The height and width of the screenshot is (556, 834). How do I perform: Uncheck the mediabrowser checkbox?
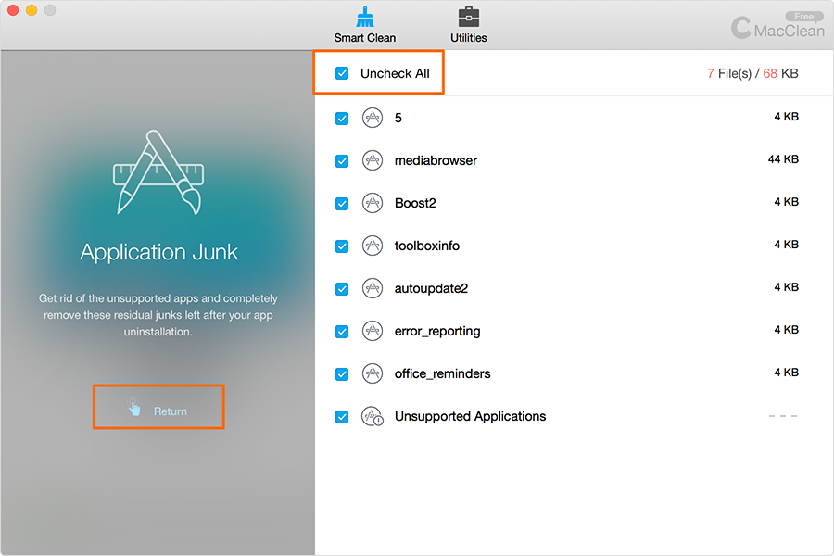(x=342, y=160)
